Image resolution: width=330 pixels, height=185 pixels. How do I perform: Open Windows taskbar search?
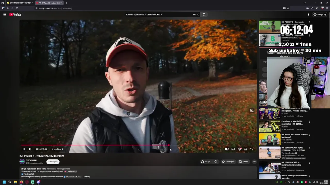pos(10,182)
